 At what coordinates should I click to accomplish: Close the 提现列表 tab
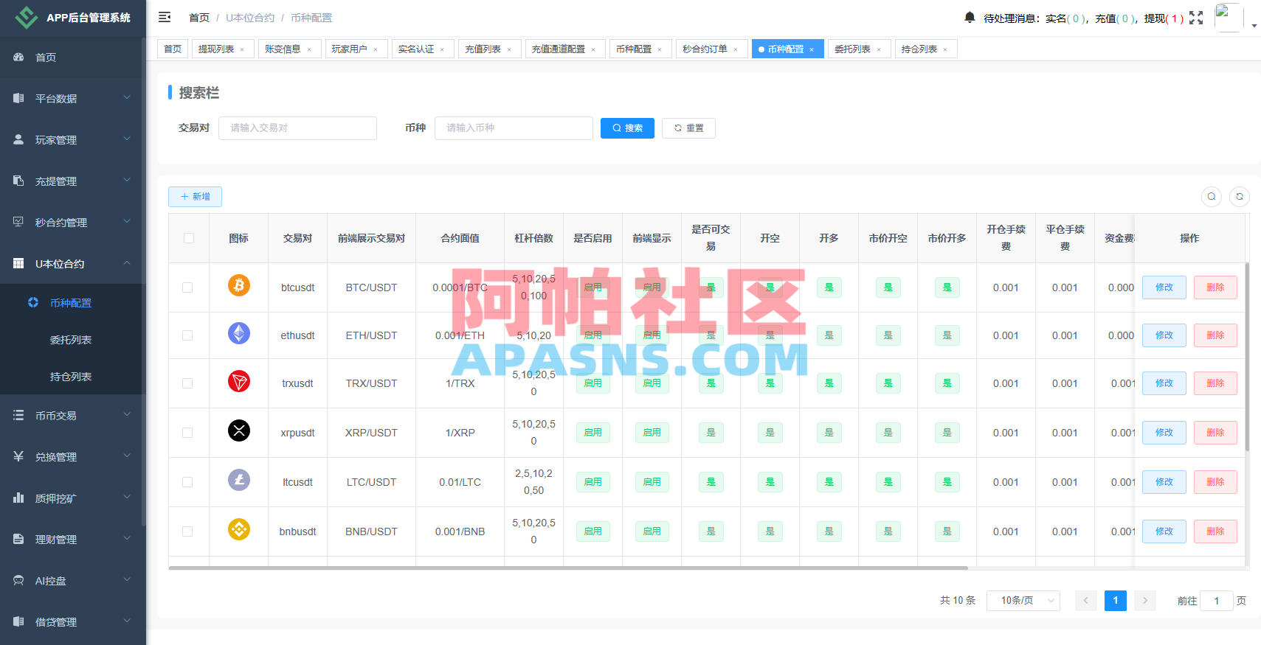pos(242,49)
